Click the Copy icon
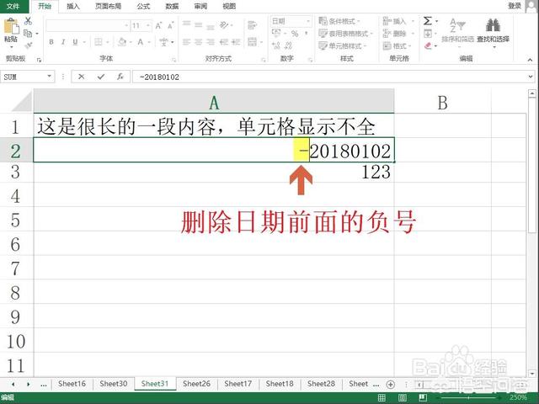539x404 pixels. click(x=28, y=34)
